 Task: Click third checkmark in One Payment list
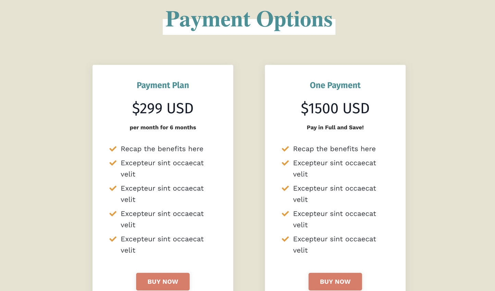pyautogui.click(x=285, y=188)
